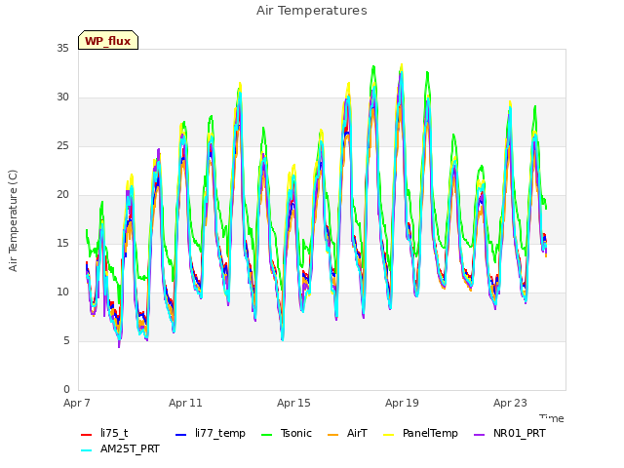
Task: Toggle the NR01_PRT legend entry
Action: click(x=510, y=433)
